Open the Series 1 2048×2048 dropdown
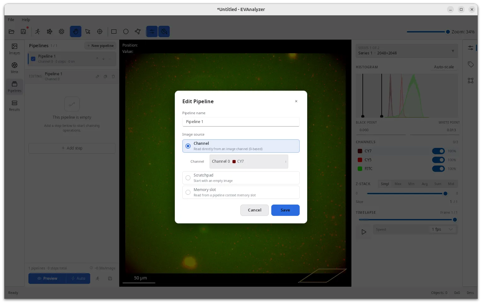Image resolution: width=482 pixels, height=304 pixels. click(407, 51)
